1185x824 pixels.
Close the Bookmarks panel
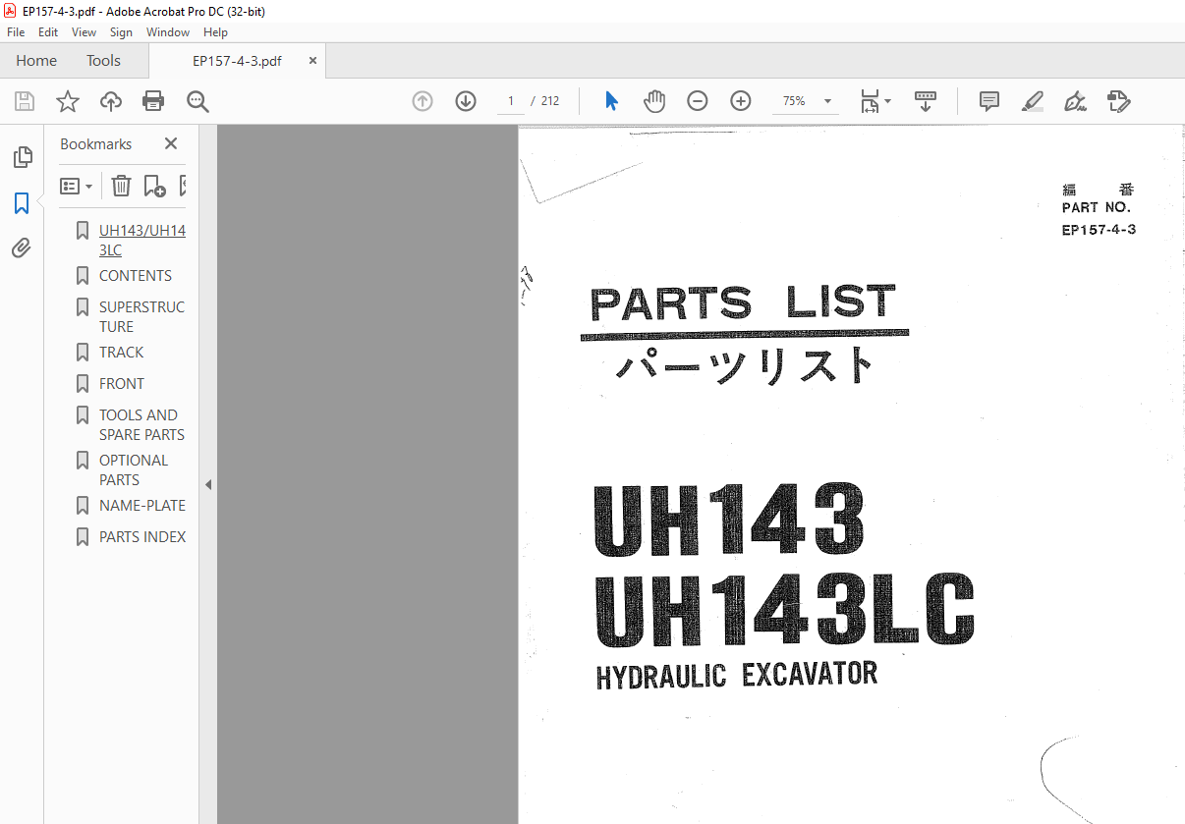(171, 143)
